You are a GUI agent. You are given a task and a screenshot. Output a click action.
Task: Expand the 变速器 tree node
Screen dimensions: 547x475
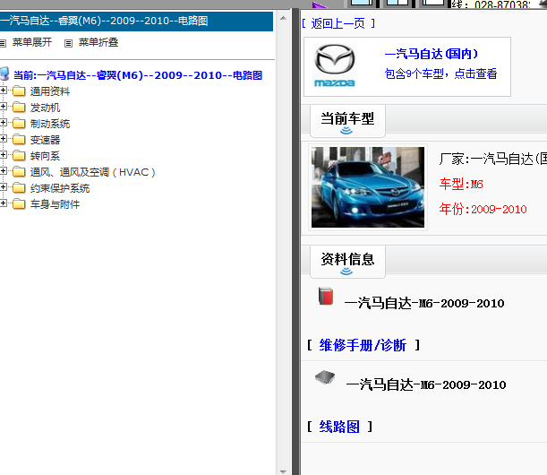coord(3,139)
